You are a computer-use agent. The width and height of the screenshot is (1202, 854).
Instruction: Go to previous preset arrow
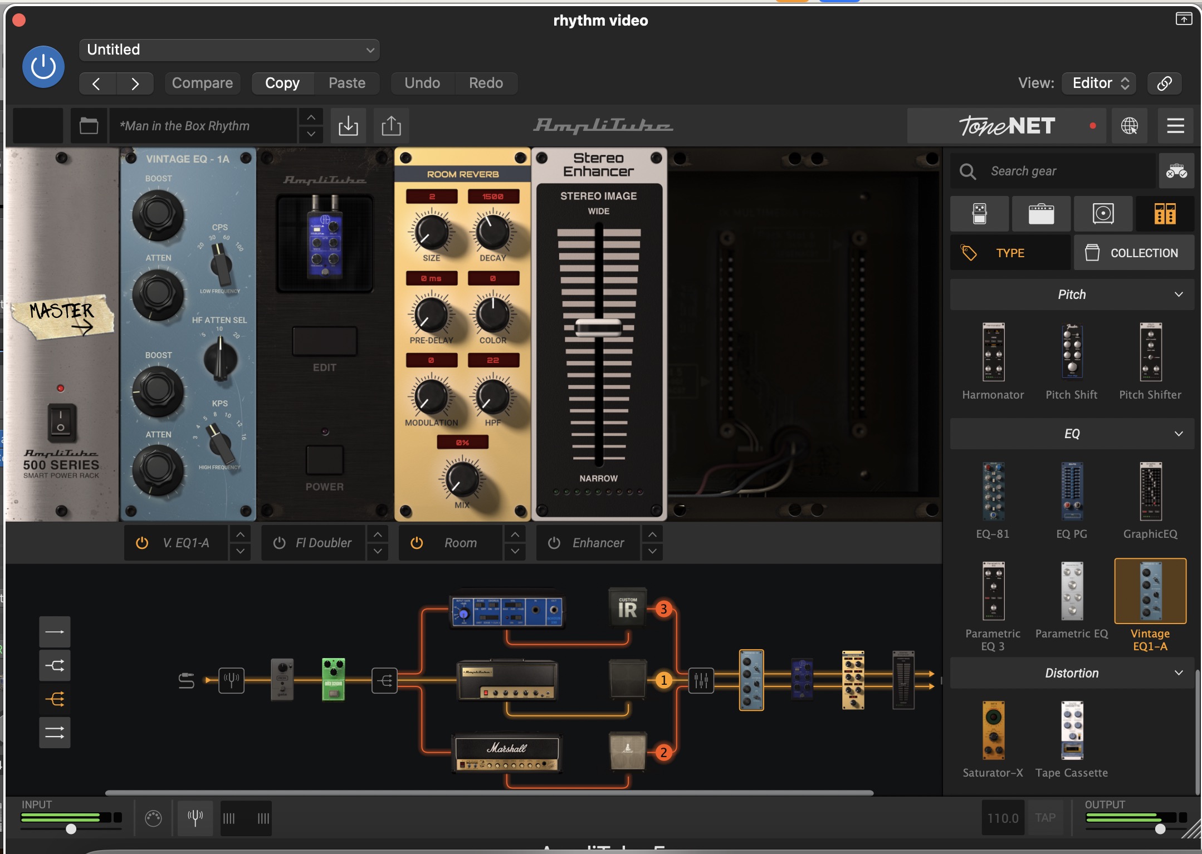click(97, 84)
